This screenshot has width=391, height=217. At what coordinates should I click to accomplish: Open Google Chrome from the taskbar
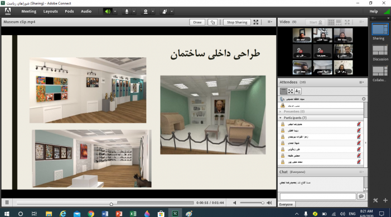(x=91, y=214)
